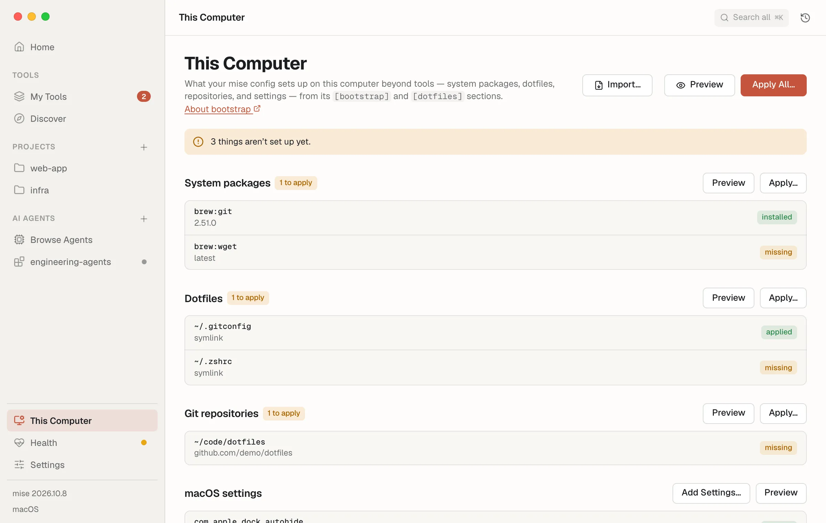Preview the System packages changes
Viewport: 826px width, 523px height.
(728, 183)
